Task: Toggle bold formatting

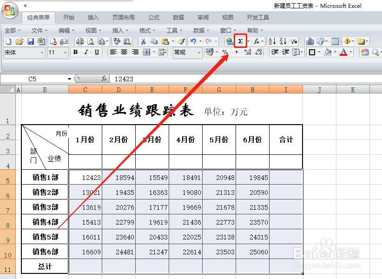Action: pos(75,52)
